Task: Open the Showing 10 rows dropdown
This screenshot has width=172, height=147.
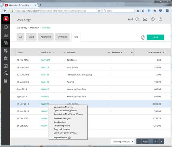Action: pyautogui.click(x=123, y=141)
